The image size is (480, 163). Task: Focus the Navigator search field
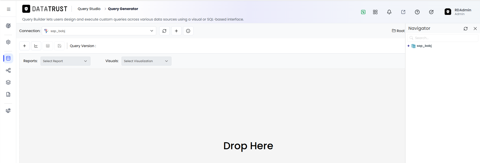[443, 38]
